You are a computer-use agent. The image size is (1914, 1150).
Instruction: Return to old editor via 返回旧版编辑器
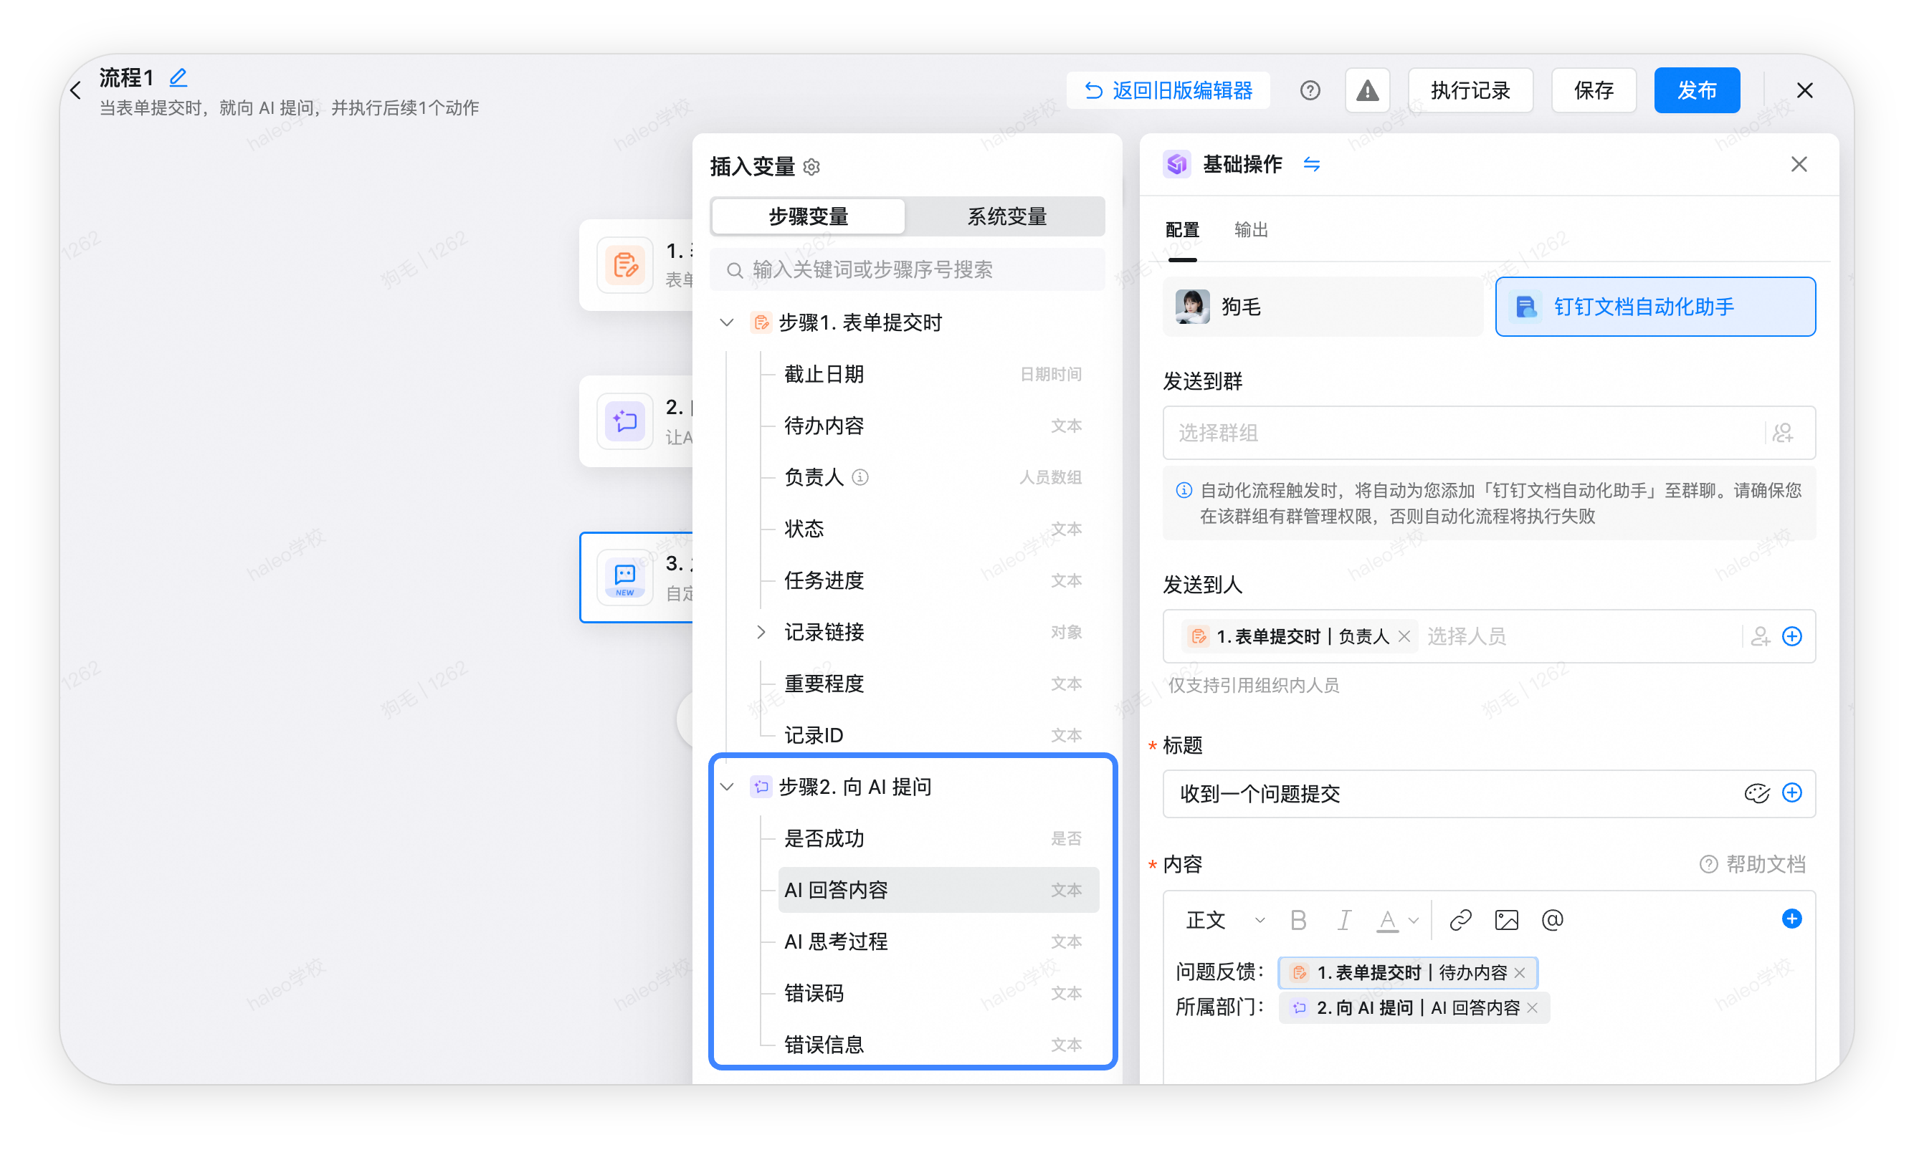(x=1168, y=91)
